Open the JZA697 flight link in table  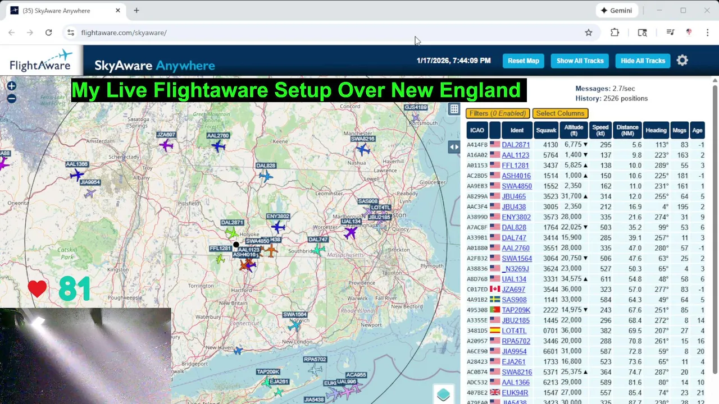click(x=513, y=290)
